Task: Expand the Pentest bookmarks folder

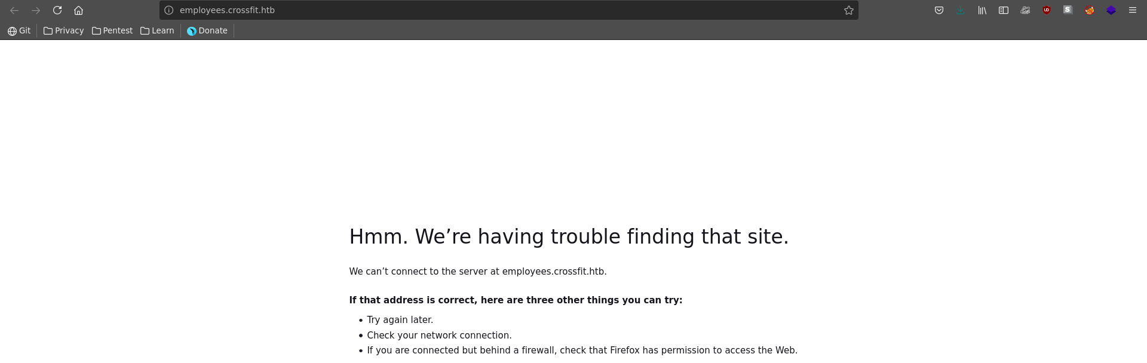Action: [x=112, y=30]
